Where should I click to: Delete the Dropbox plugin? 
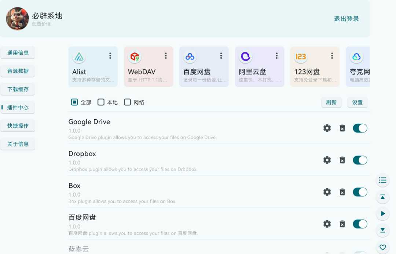[x=342, y=160]
